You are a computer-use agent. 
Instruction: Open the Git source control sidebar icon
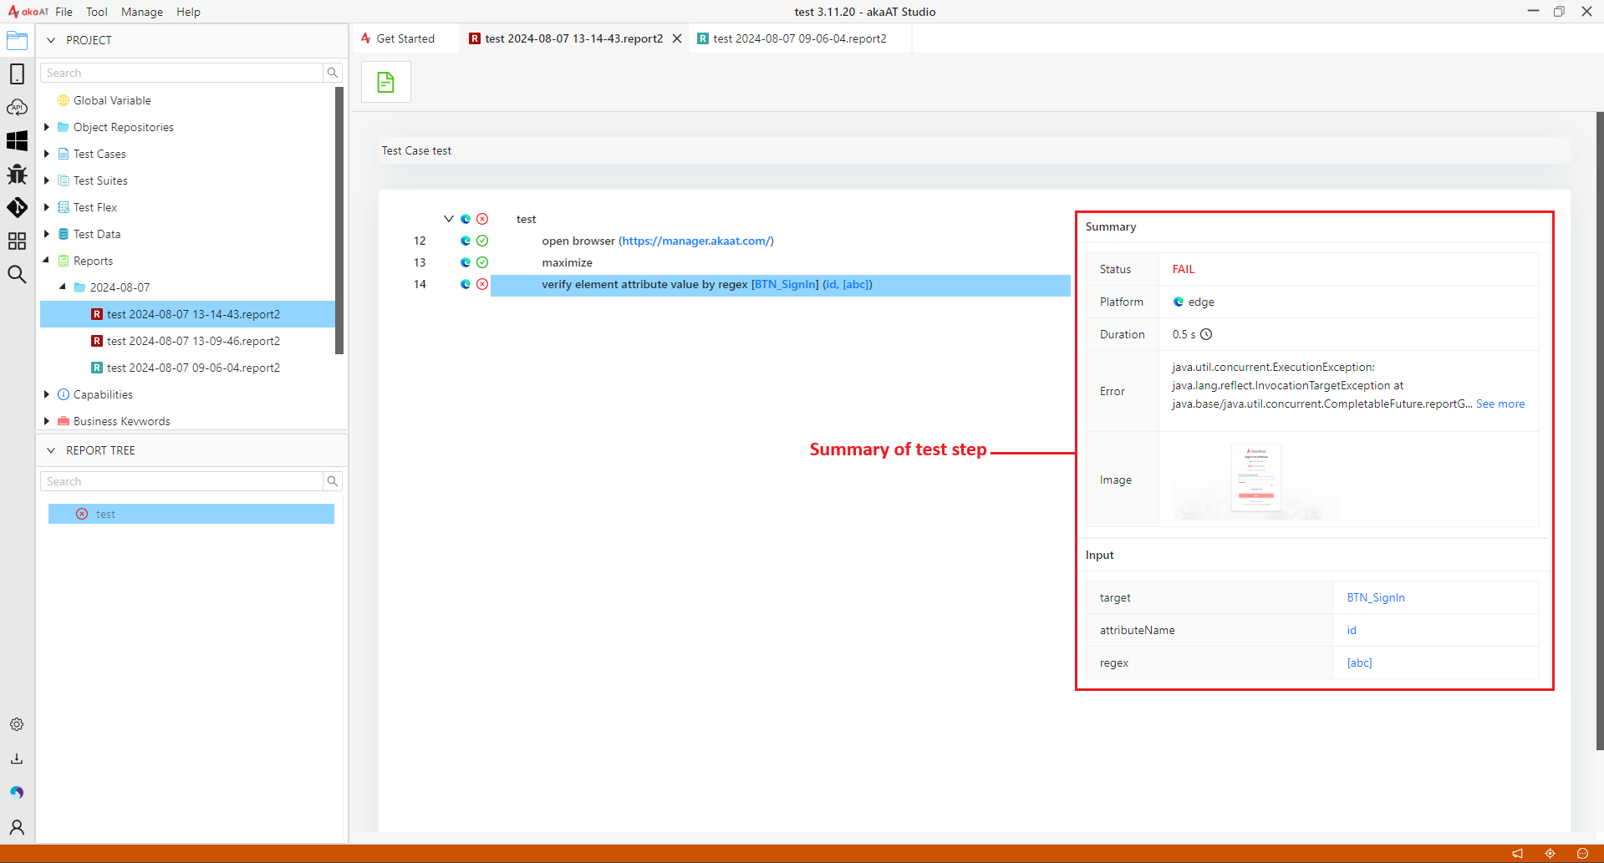[x=17, y=207]
